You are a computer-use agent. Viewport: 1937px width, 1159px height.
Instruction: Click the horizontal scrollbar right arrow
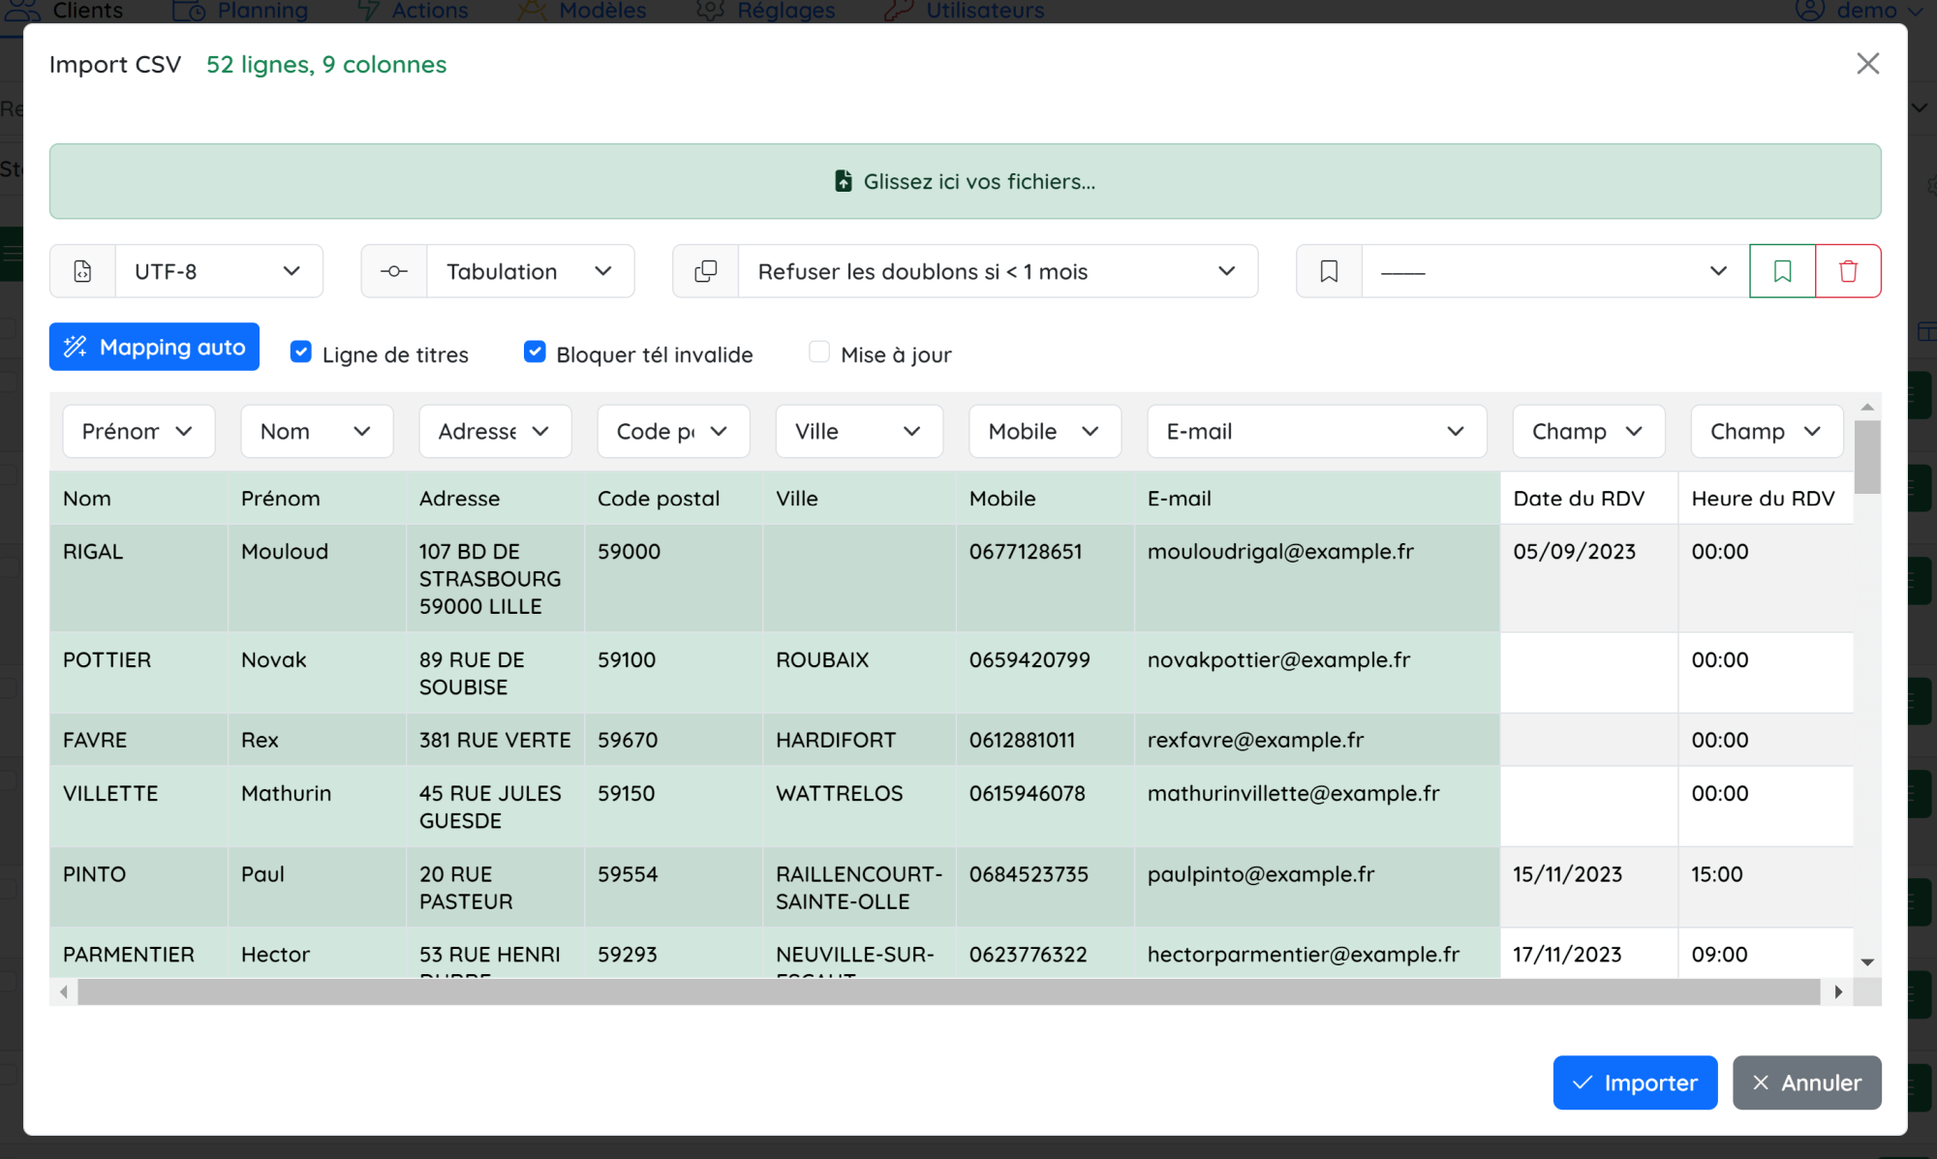pos(1837,991)
